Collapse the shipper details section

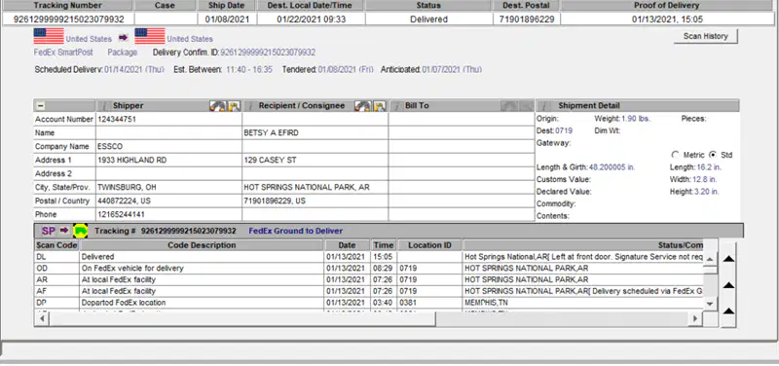[40, 106]
